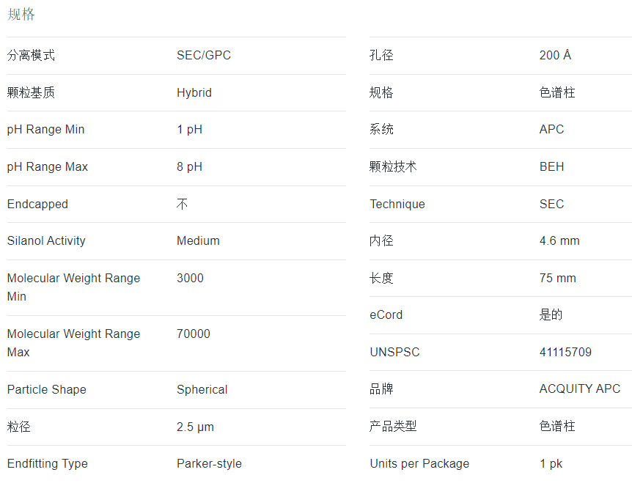Select the 200 Å pore size value
Image resolution: width=632 pixels, height=486 pixels.
coord(555,55)
